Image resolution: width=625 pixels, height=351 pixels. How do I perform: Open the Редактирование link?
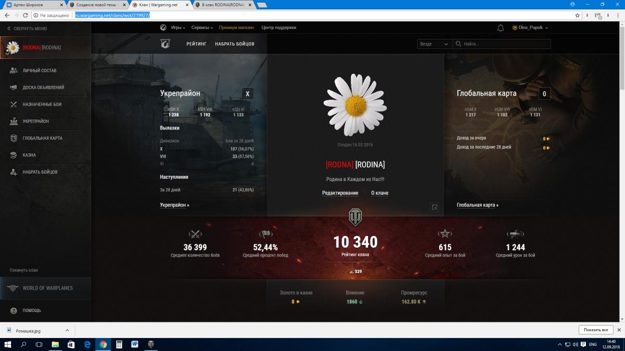[340, 193]
